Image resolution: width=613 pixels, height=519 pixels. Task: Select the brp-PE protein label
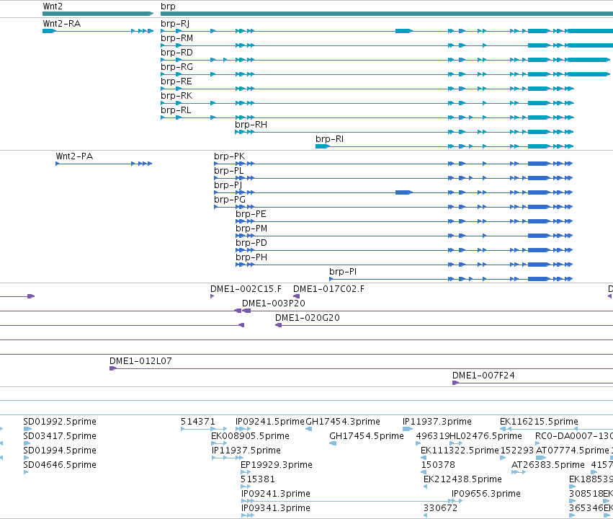(x=251, y=214)
